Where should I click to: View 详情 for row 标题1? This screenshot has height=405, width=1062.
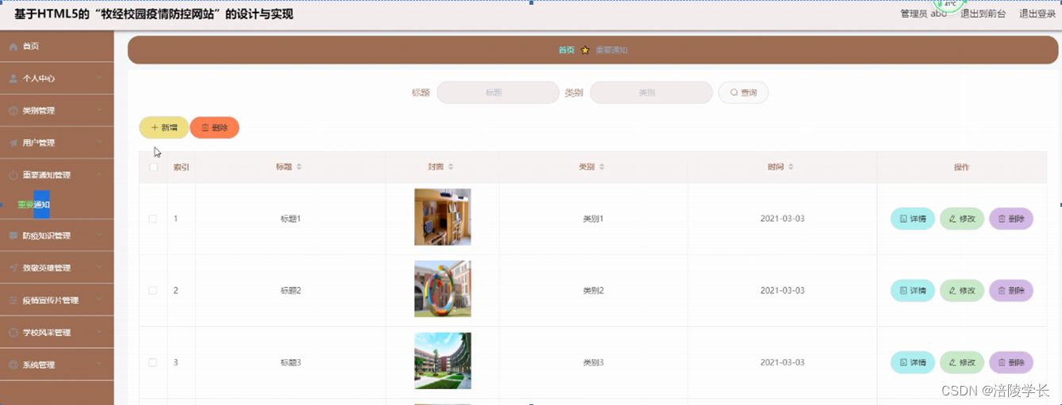click(x=912, y=219)
